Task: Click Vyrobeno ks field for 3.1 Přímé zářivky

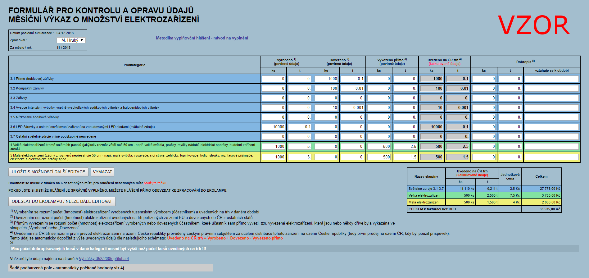Action: click(x=273, y=79)
